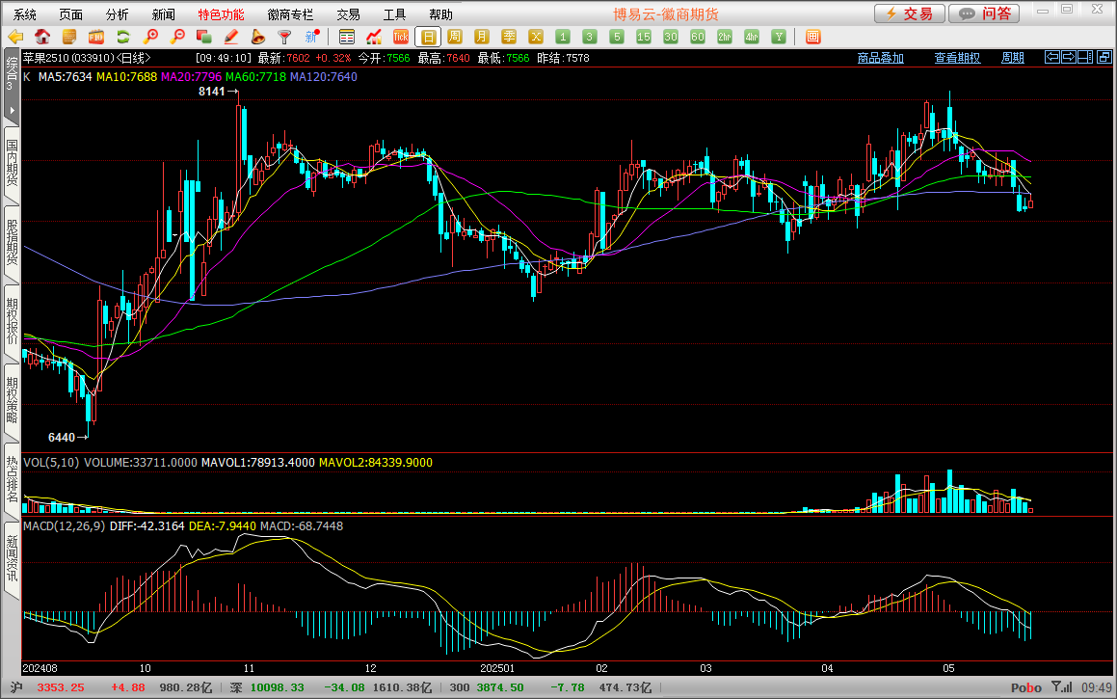Click the MACD(12,26,9) indicator label
Viewport: 1117px width, 699px height.
coord(65,525)
